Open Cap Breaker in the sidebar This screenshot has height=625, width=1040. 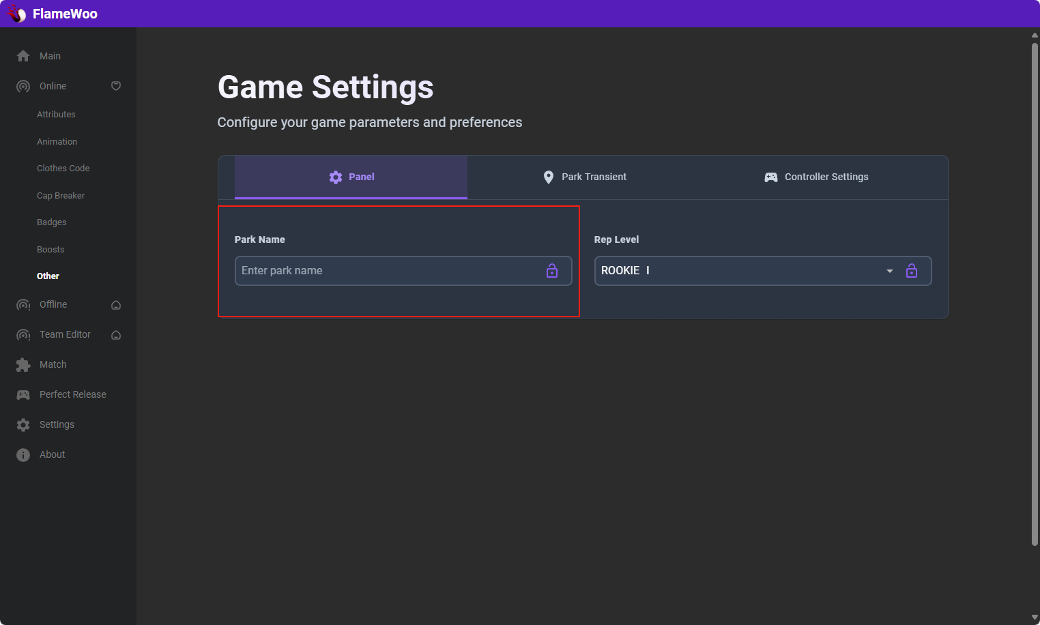pyautogui.click(x=61, y=196)
